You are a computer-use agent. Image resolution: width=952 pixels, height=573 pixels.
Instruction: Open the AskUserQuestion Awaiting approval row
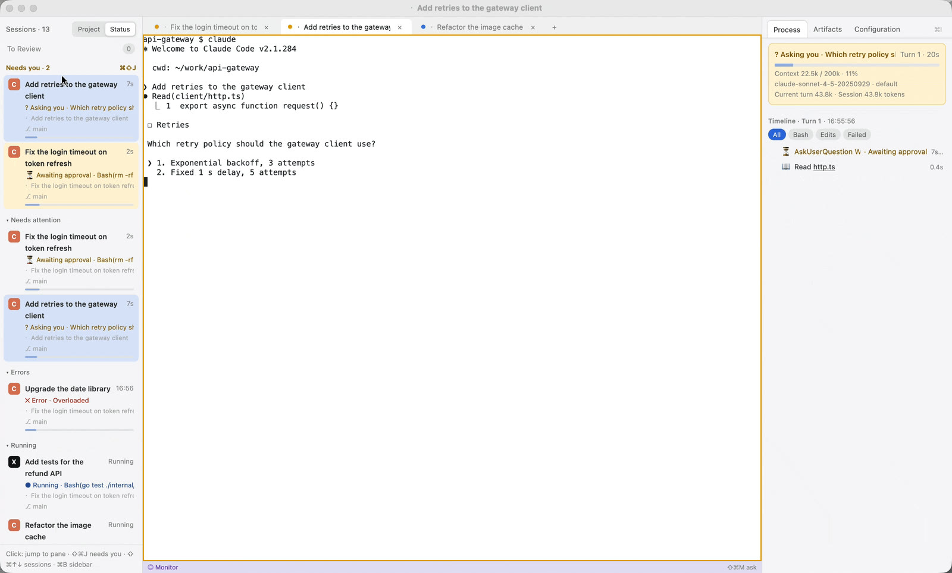click(x=857, y=152)
